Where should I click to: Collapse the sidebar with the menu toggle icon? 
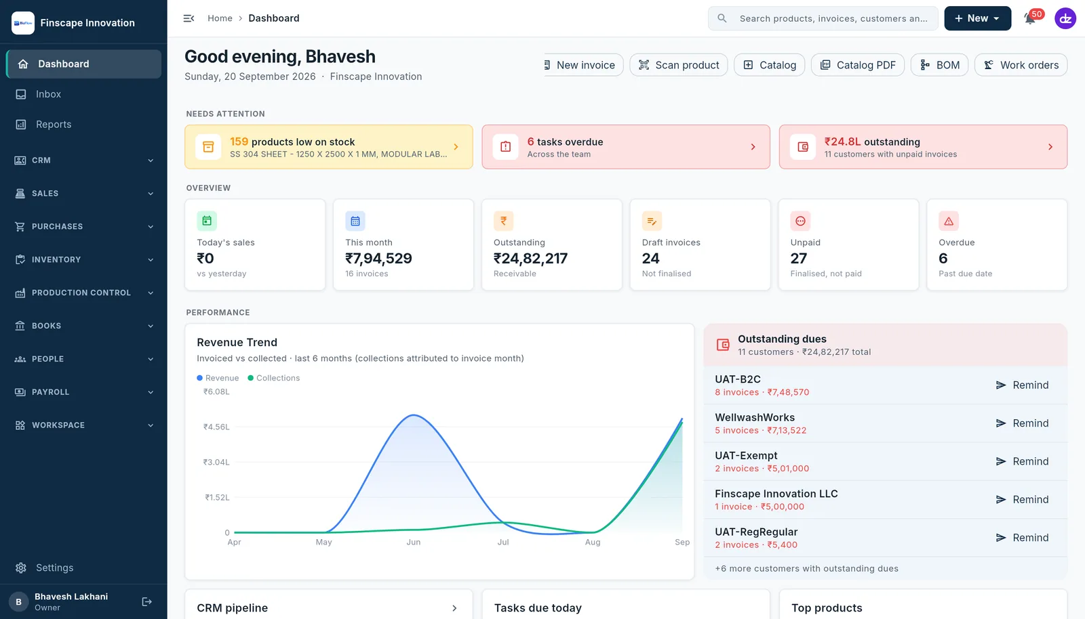(x=189, y=18)
